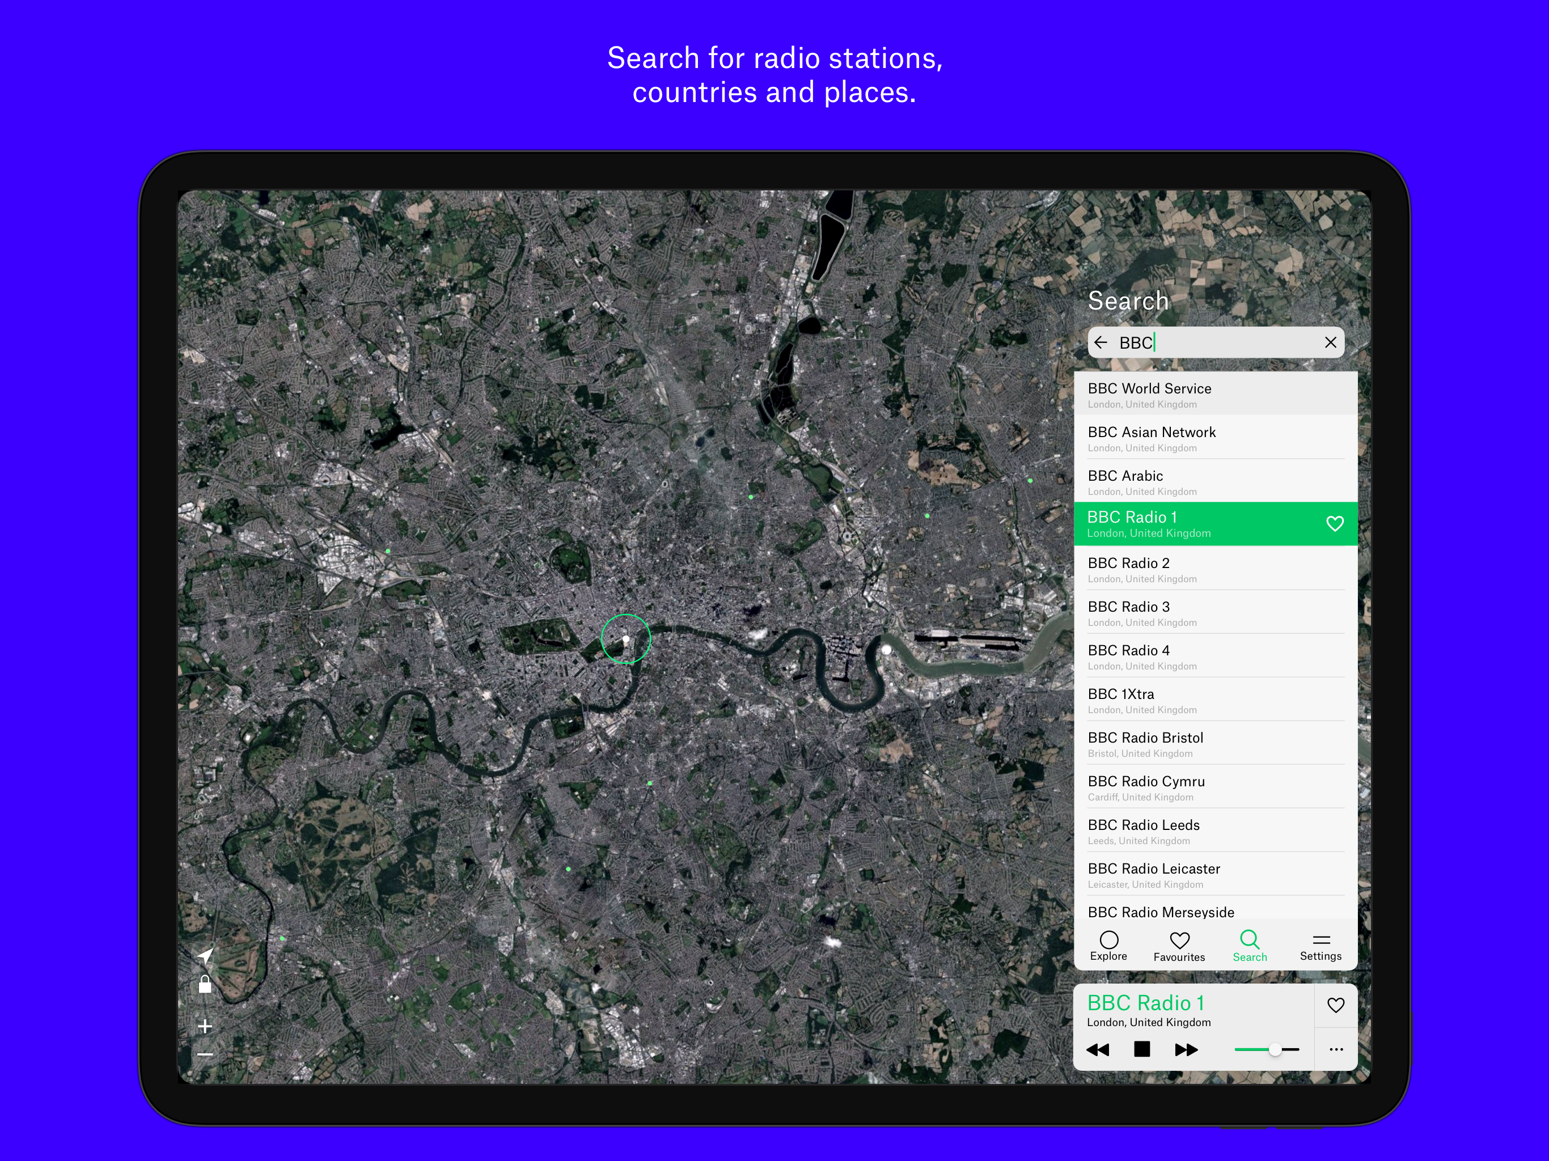Choose BBC Radio Leeds station
Screen dimensions: 1549x1161
point(1216,831)
